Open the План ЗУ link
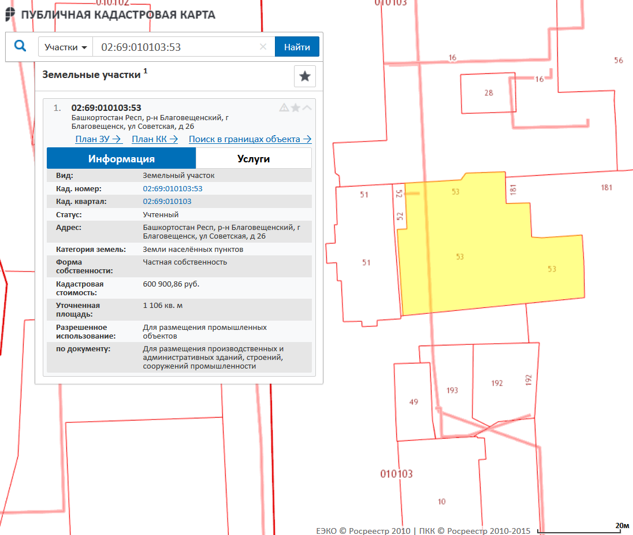 [98, 139]
